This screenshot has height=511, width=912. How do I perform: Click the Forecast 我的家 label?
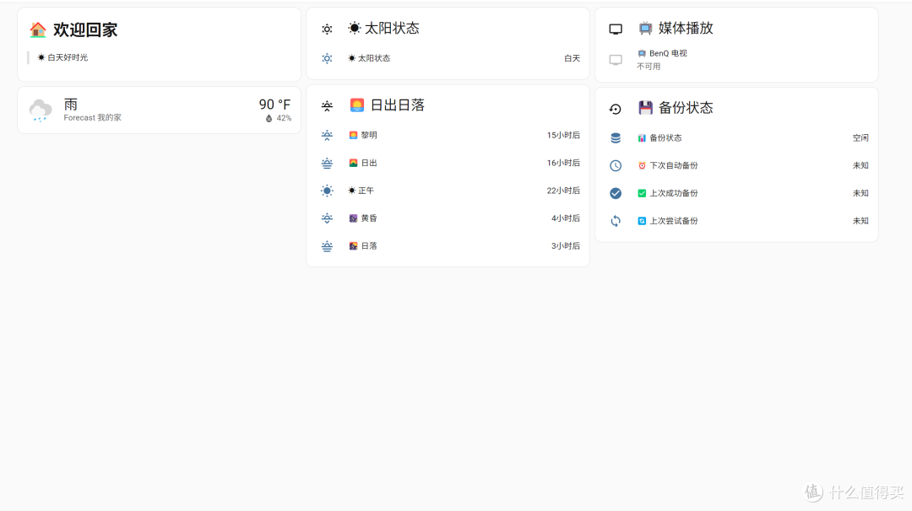(x=93, y=118)
